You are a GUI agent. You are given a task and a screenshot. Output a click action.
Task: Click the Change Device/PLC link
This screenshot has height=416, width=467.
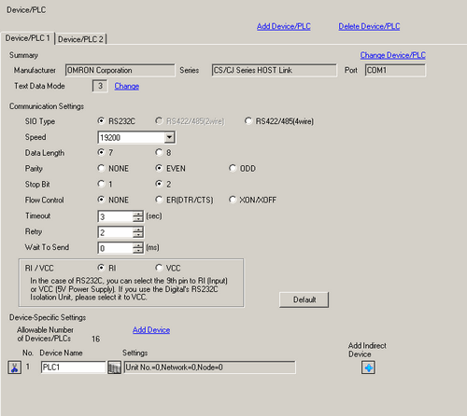[x=393, y=55]
